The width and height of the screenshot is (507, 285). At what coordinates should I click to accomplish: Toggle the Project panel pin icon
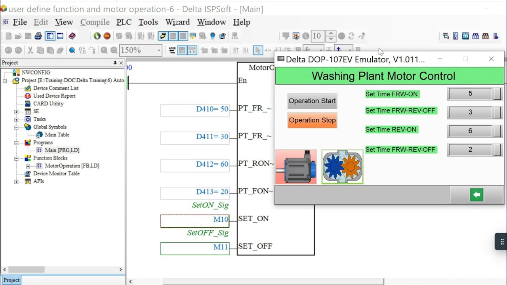(x=115, y=63)
